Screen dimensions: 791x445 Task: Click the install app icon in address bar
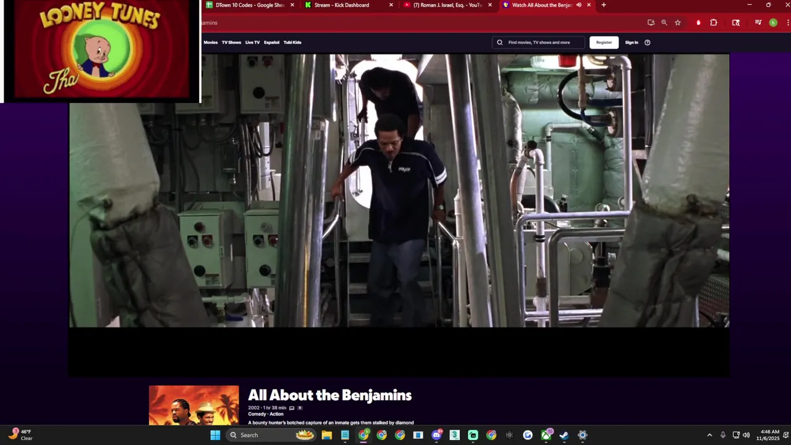(651, 23)
